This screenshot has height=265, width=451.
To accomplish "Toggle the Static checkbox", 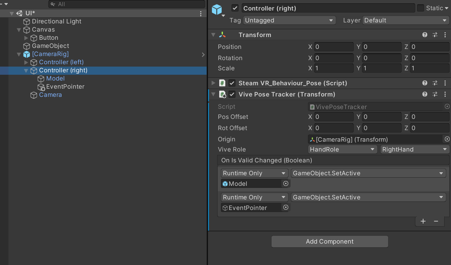I will coord(420,8).
